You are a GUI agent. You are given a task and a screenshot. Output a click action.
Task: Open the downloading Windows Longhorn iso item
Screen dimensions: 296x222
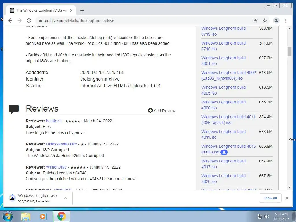(37, 198)
